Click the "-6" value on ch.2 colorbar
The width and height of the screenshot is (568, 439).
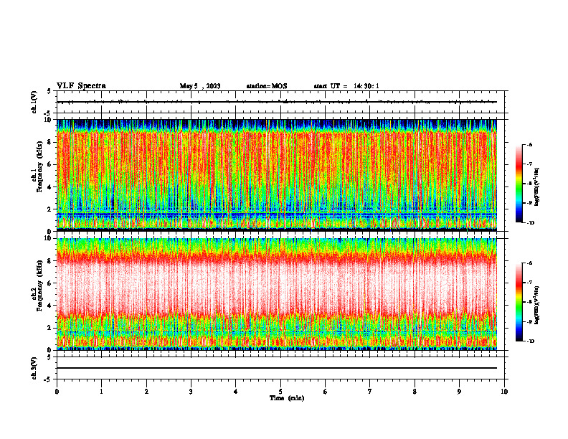(529, 263)
